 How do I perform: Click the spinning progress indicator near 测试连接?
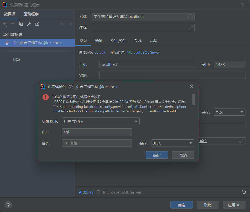point(99,192)
